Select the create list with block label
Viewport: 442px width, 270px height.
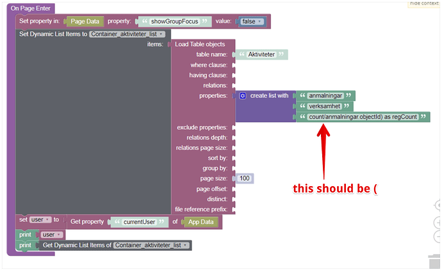(269, 96)
